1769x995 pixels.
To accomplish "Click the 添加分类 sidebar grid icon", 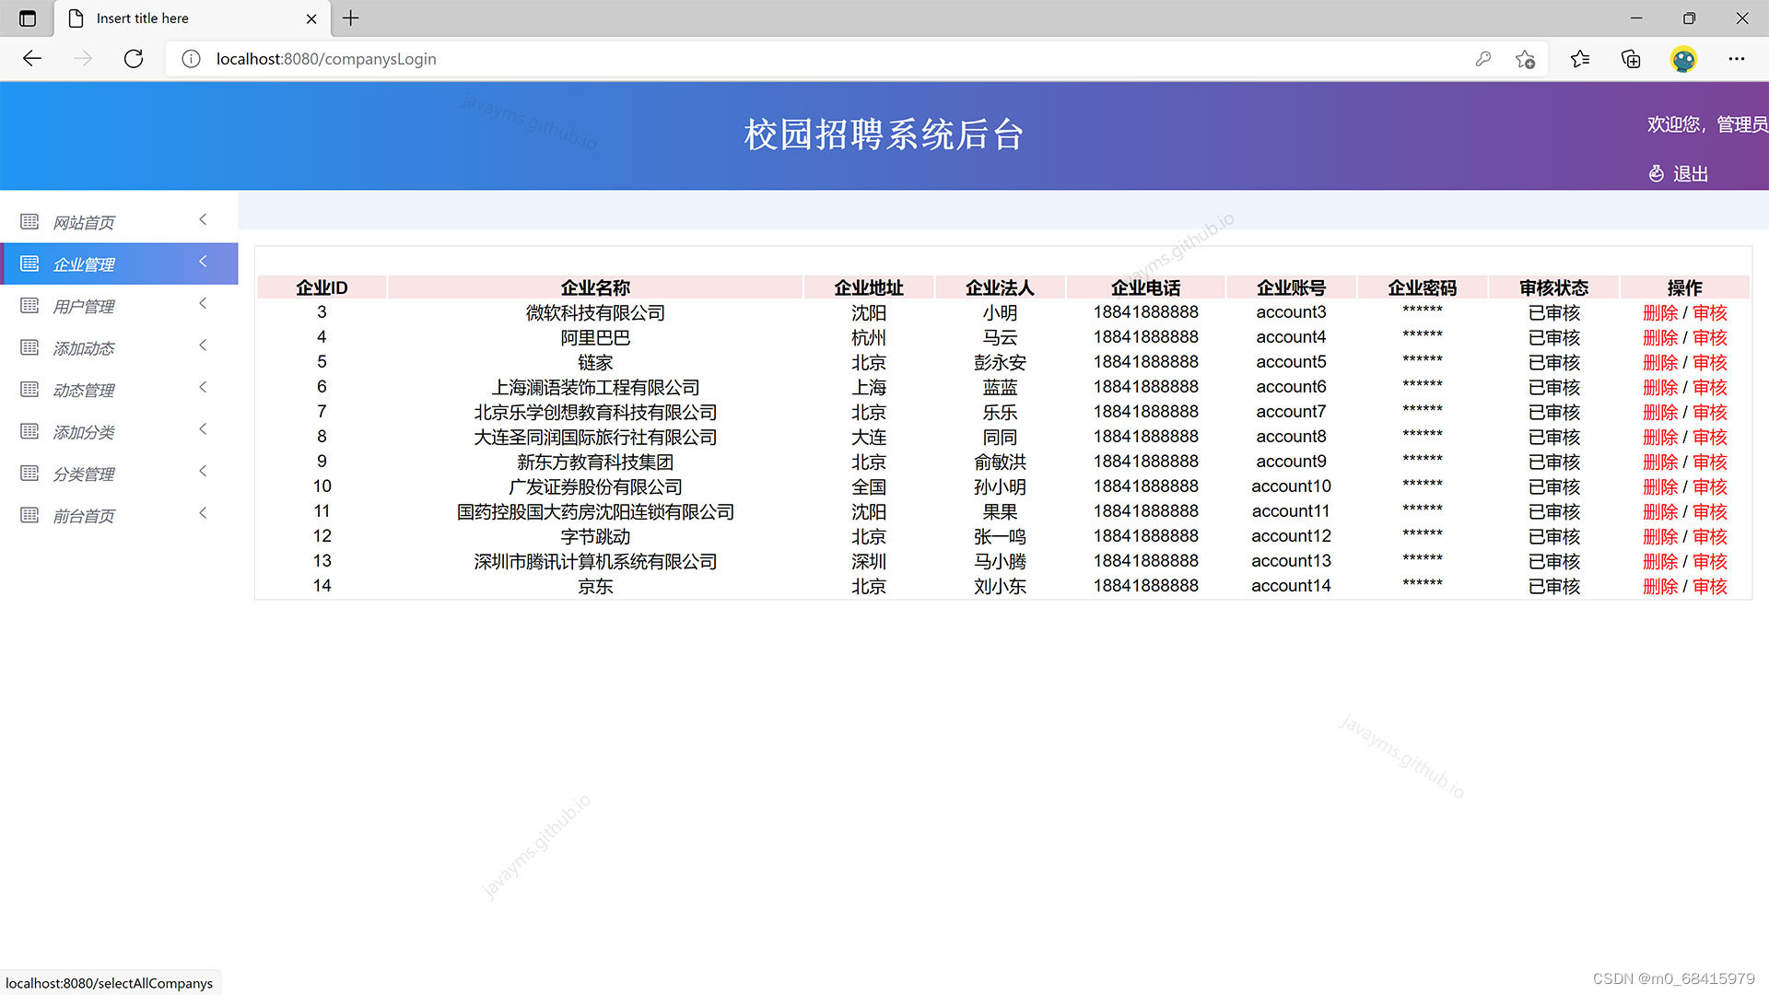I will point(29,431).
